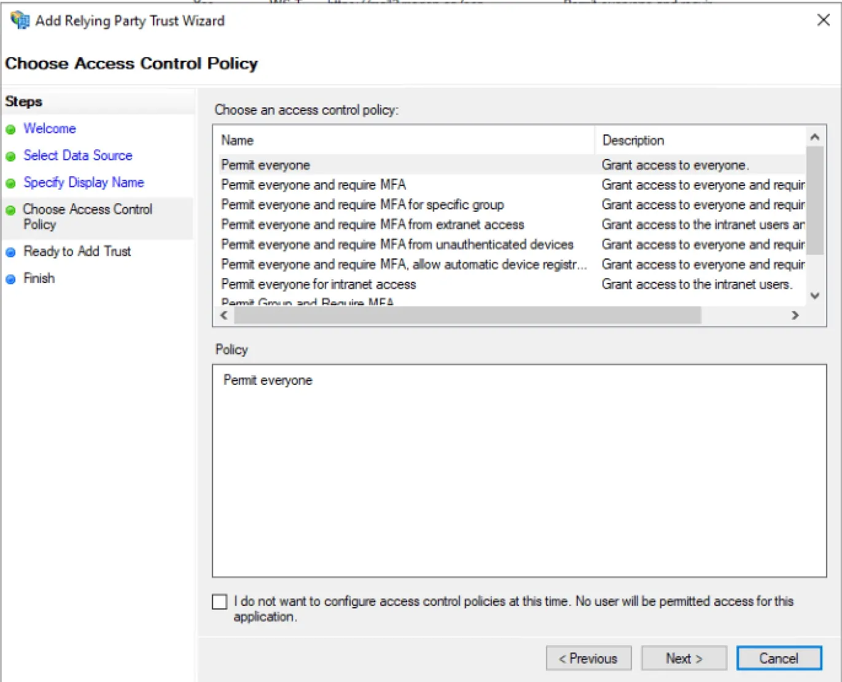The image size is (842, 682).
Task: Click the Finish step label
Action: click(x=39, y=279)
